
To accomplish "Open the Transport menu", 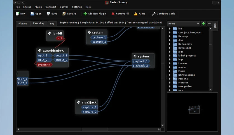I will click(x=51, y=7).
